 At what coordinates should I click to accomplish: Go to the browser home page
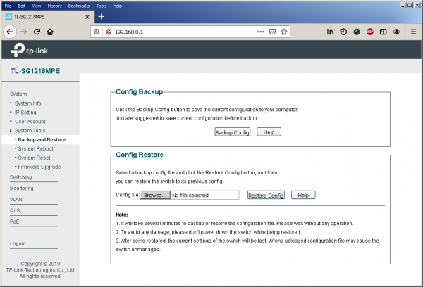click(x=50, y=32)
